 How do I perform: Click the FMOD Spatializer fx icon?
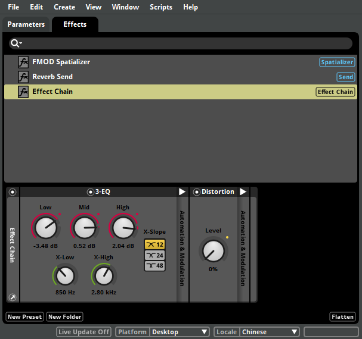coord(23,62)
